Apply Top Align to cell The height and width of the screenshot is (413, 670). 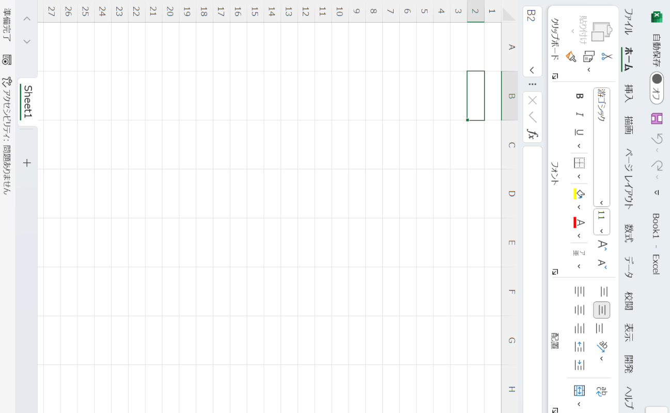point(603,292)
